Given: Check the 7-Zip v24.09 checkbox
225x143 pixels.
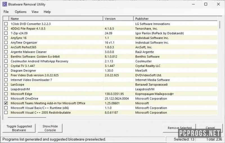Looking at the screenshot, I should click(6, 33).
